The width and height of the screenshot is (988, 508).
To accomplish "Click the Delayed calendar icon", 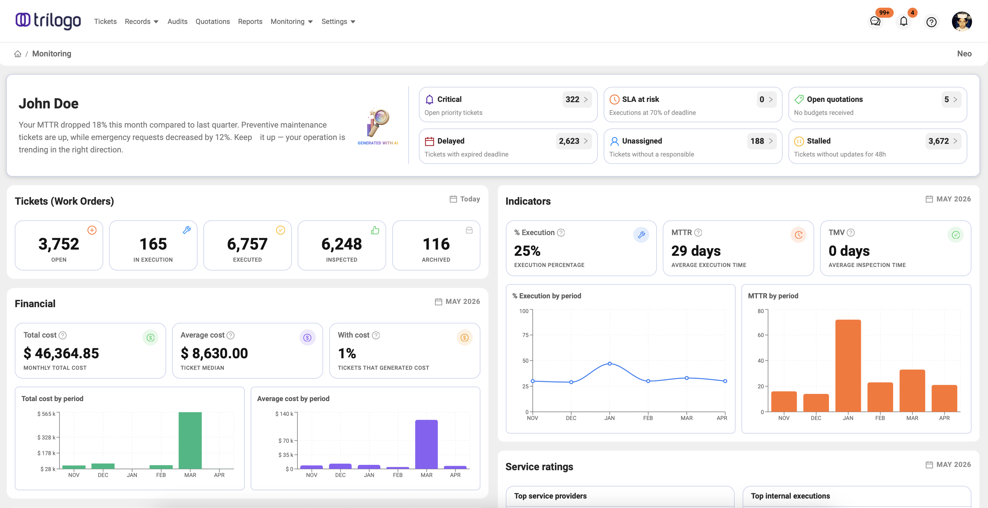I will pyautogui.click(x=430, y=141).
